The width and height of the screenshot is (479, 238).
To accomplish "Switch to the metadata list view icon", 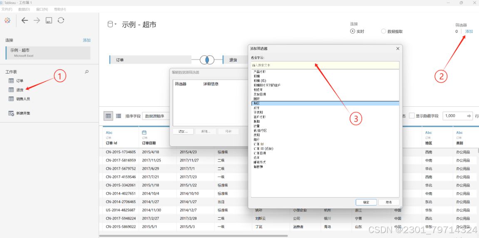I will [119, 116].
